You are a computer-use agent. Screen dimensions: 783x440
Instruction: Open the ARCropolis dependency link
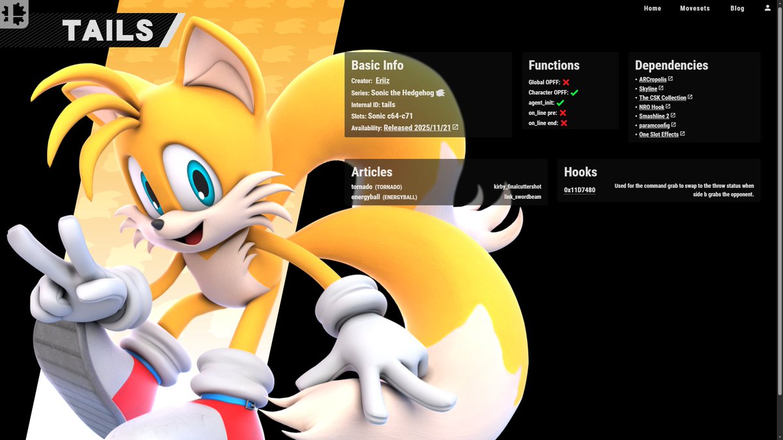(x=652, y=80)
